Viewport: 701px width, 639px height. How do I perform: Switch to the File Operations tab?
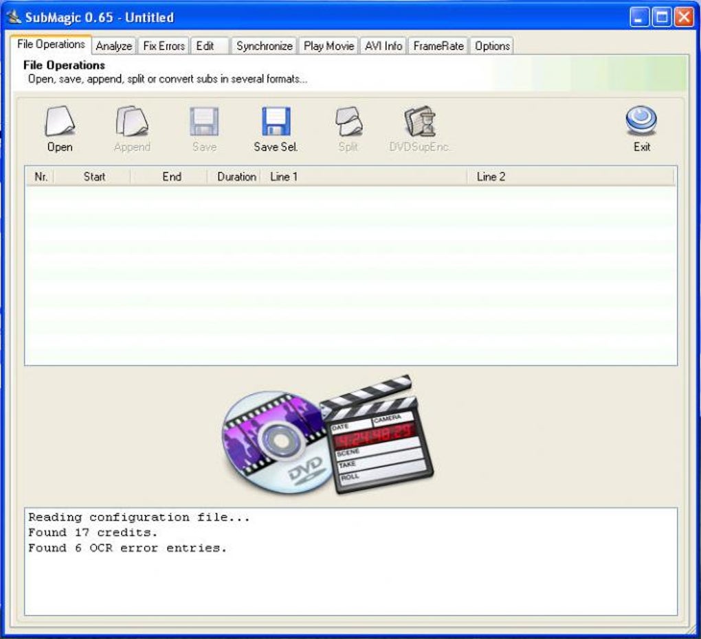[51, 44]
